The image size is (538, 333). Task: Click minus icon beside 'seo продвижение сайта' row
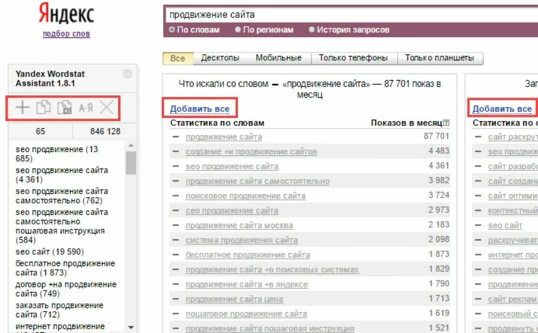pos(175,166)
